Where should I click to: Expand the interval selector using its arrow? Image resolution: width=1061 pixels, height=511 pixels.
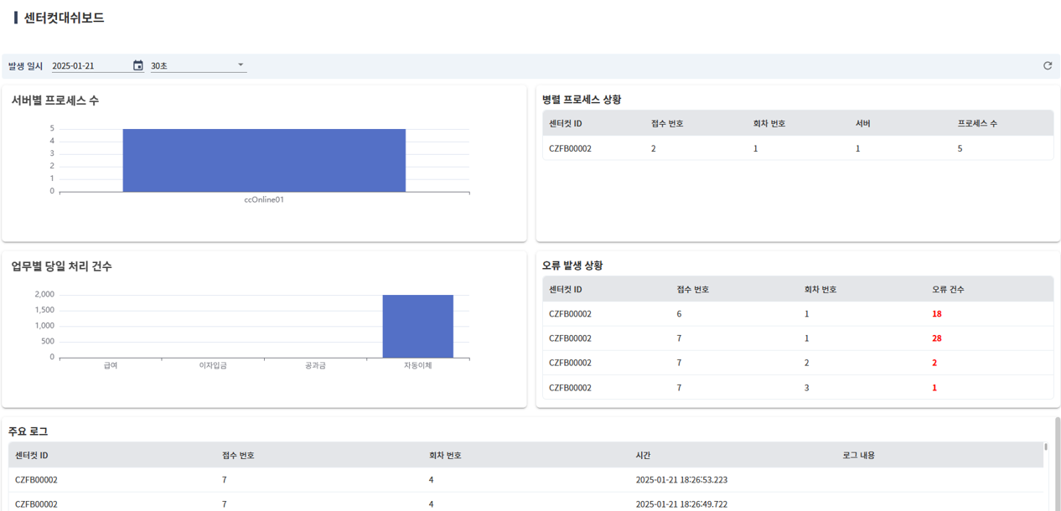(241, 65)
